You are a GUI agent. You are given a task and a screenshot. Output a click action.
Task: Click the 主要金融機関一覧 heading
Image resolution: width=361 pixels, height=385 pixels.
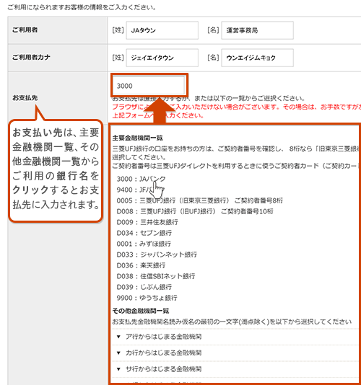[137, 138]
